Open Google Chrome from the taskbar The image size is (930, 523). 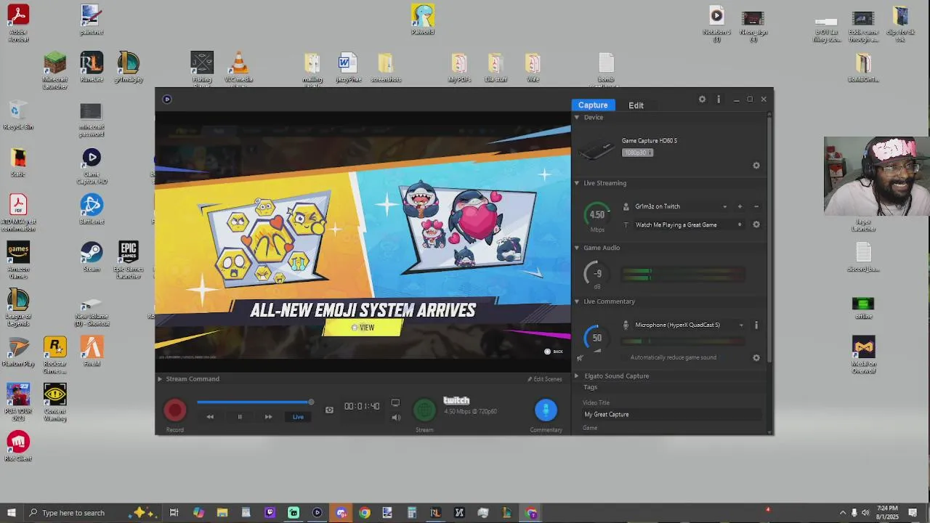pos(364,513)
